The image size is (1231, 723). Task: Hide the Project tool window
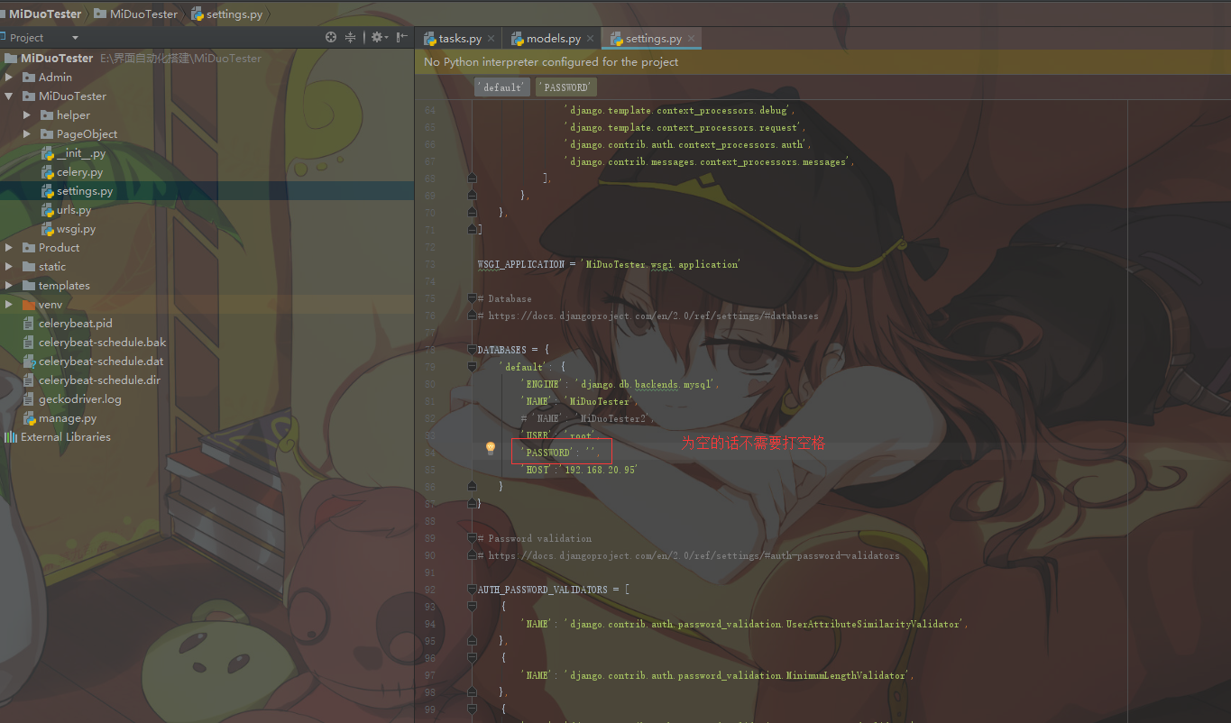point(402,37)
